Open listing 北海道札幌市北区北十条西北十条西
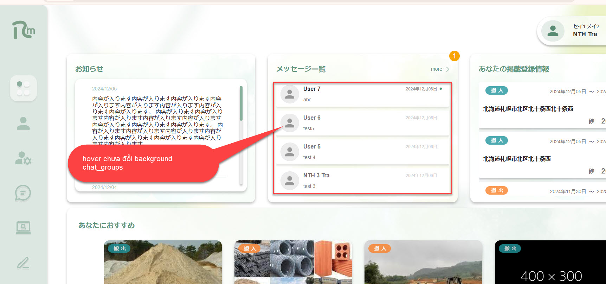Screen dimensions: 606x284 528,109
